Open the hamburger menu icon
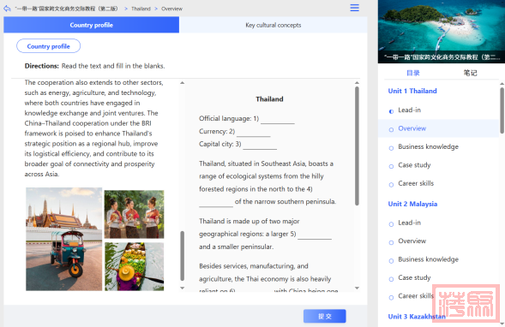Screen dimensions: 505x327 pyautogui.click(x=355, y=8)
